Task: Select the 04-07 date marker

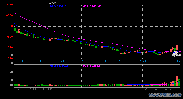Action: [121, 61]
